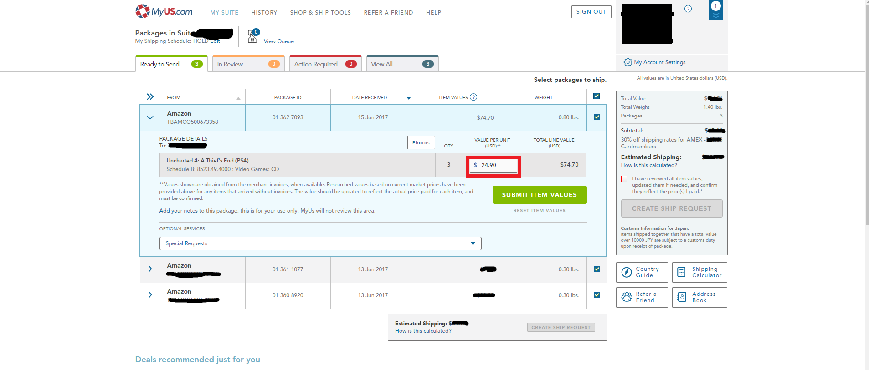The width and height of the screenshot is (869, 370).
Task: Sort by From column arrow
Action: pos(238,98)
